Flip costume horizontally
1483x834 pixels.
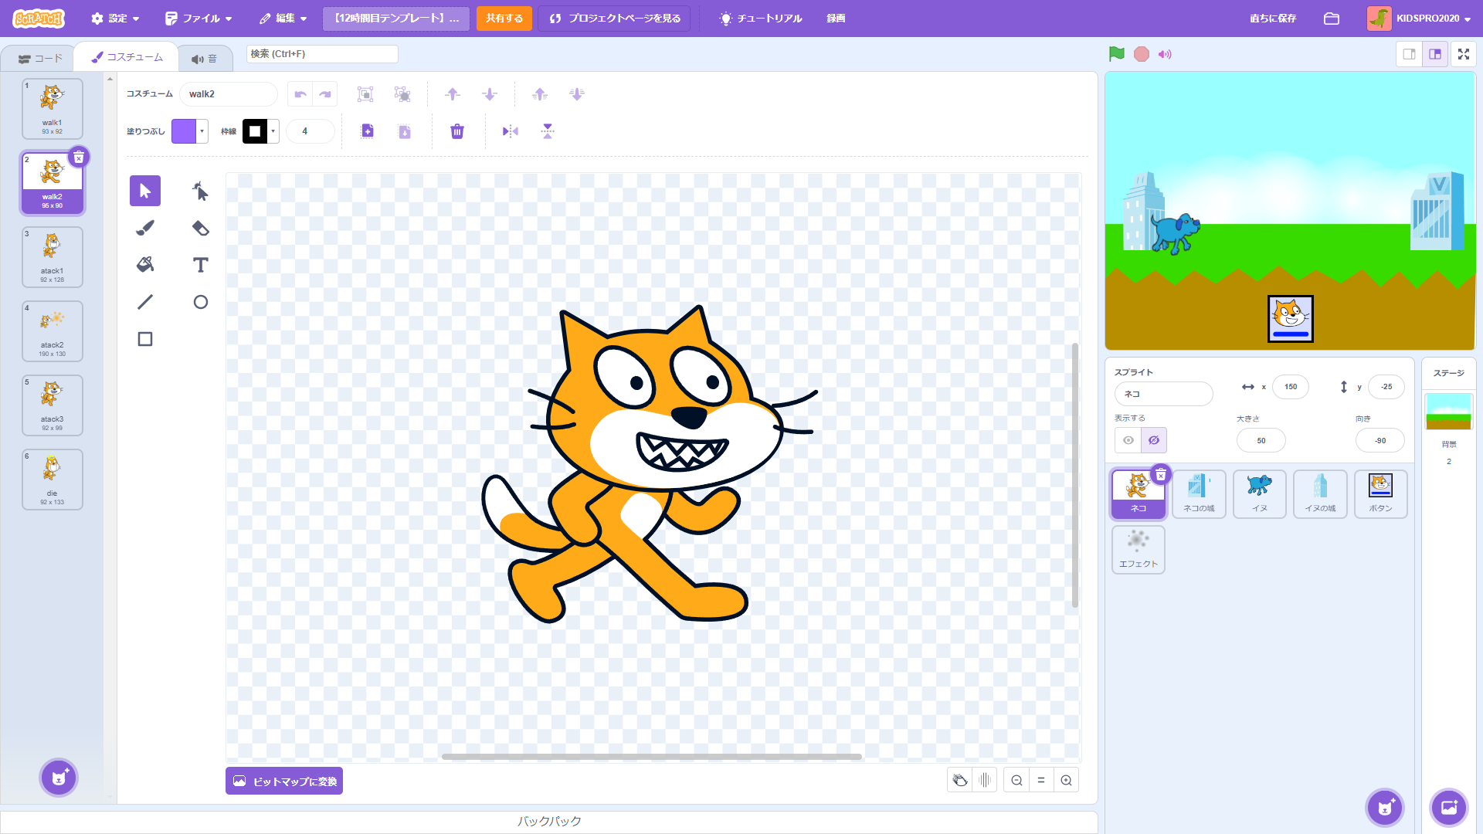(510, 131)
